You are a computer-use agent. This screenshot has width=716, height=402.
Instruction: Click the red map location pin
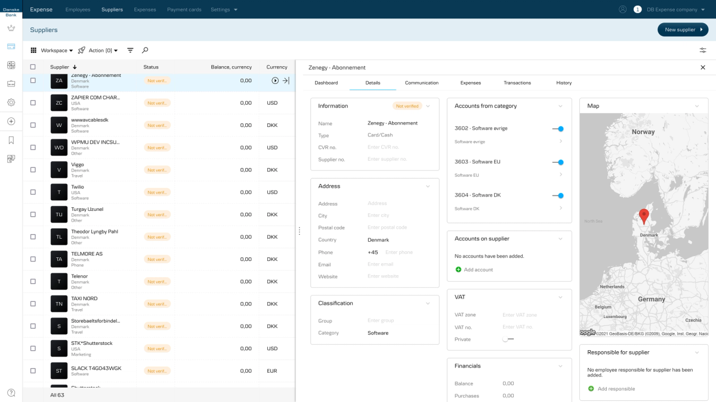coord(644,216)
